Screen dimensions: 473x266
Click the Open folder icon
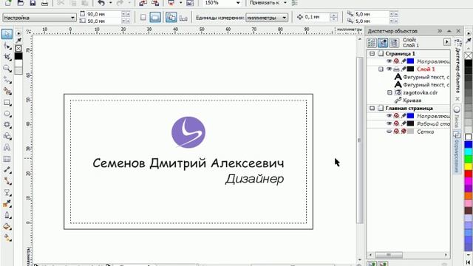20,3
